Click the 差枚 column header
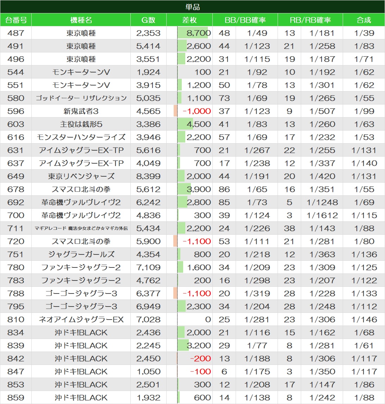This screenshot has height=404, width=385. (190, 20)
